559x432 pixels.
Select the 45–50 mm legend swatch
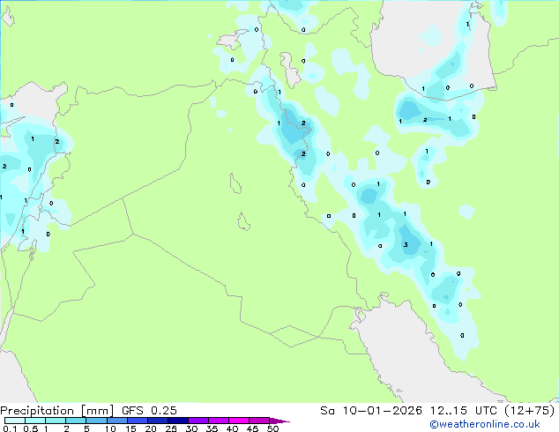[x=259, y=421]
